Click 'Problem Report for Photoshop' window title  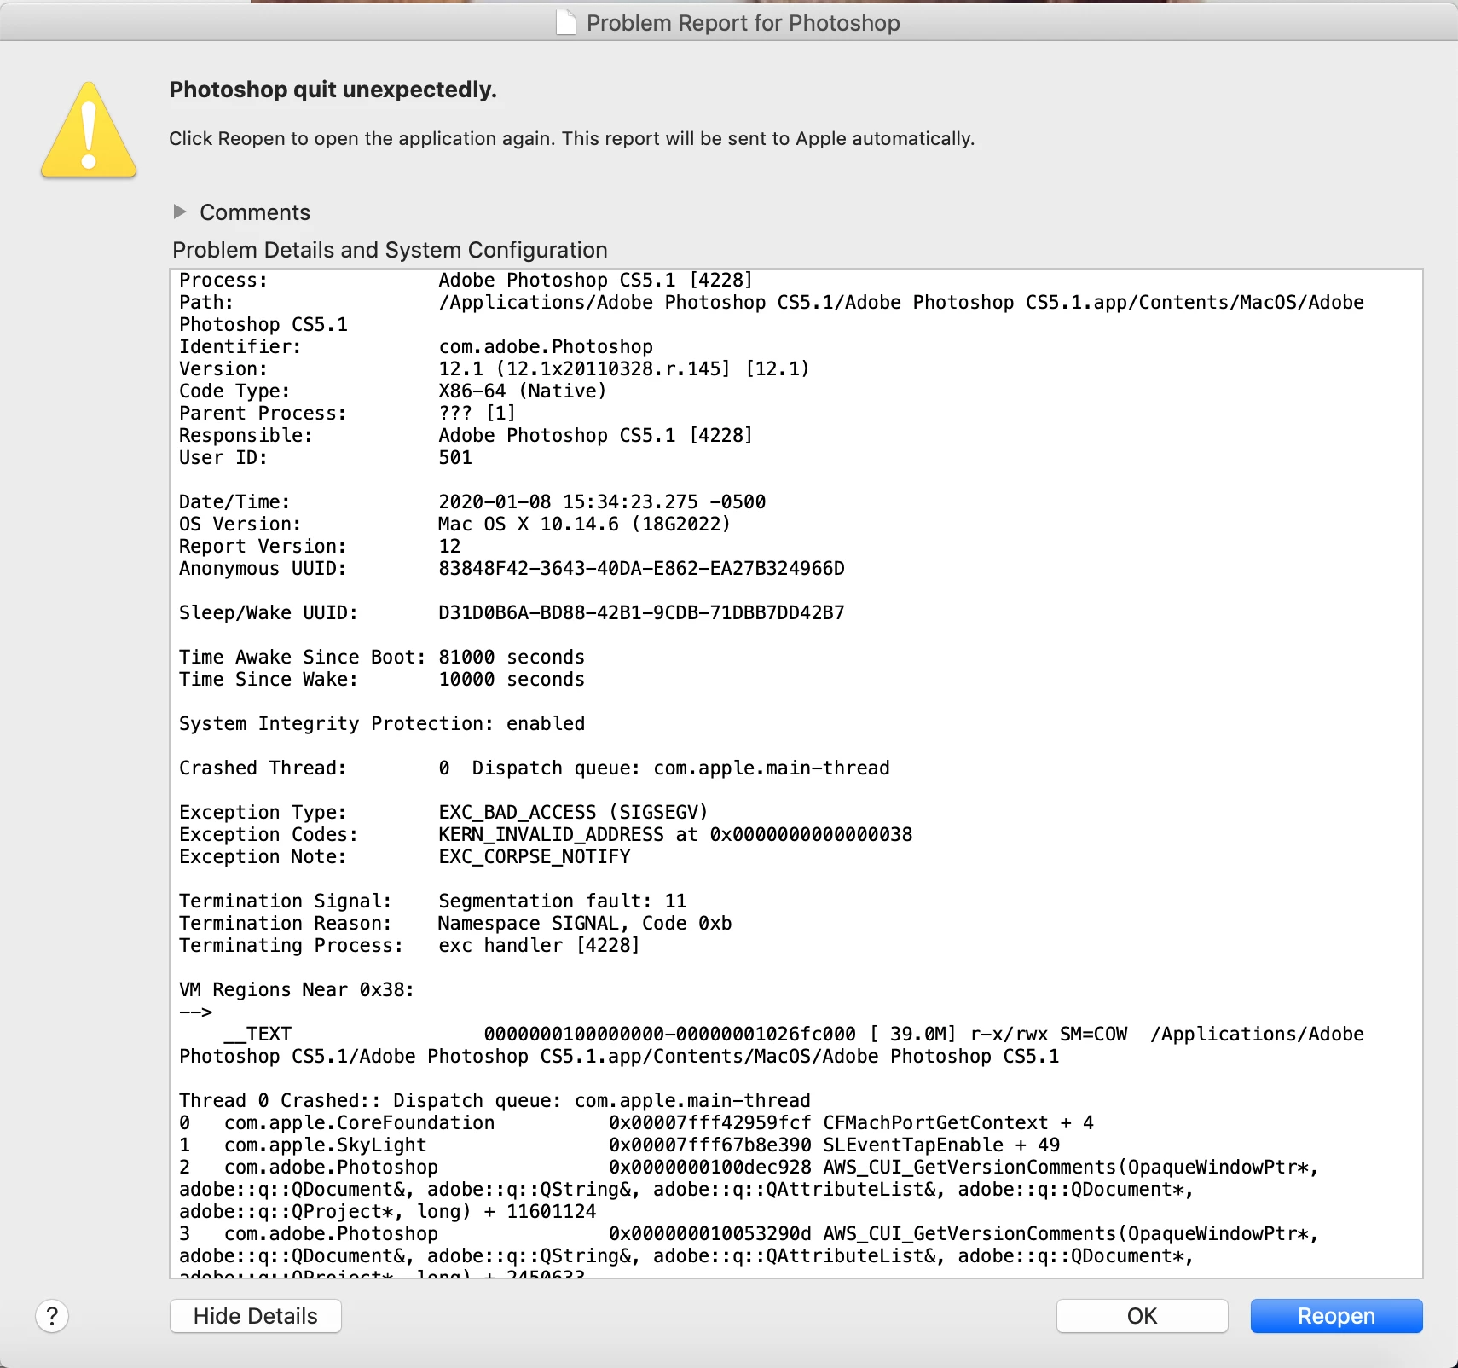[x=743, y=23]
